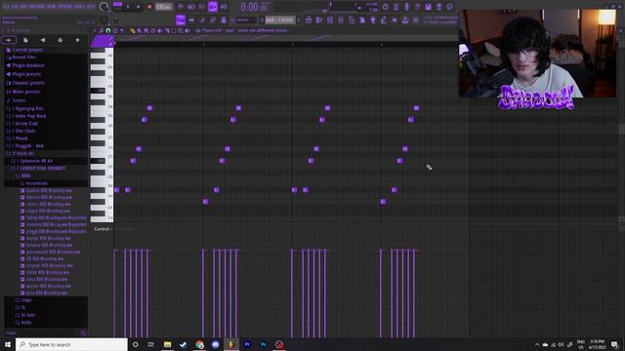
Task: Expand Current project in browser
Action: pyautogui.click(x=24, y=50)
